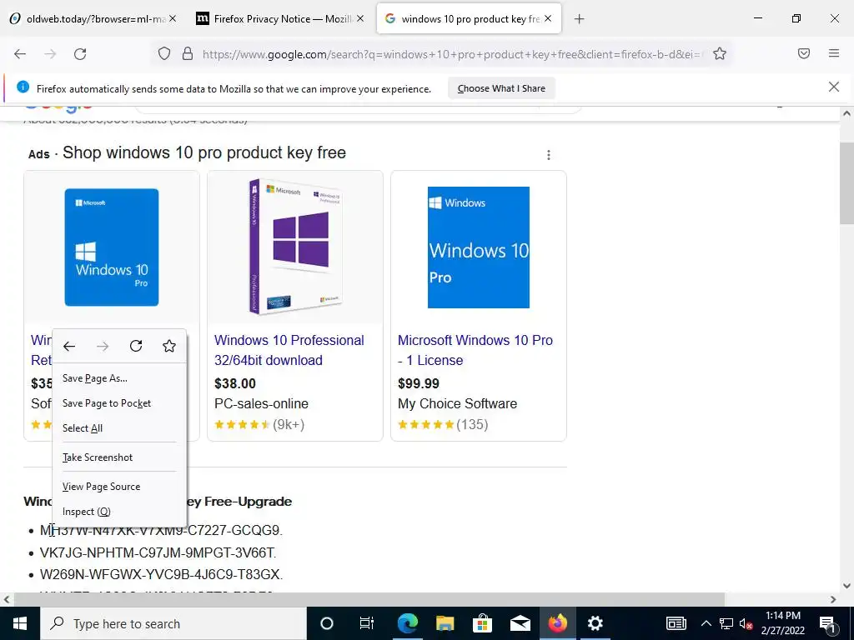The image size is (854, 640).
Task: Close the Firefox Privacy Notice tab
Action: (x=360, y=18)
